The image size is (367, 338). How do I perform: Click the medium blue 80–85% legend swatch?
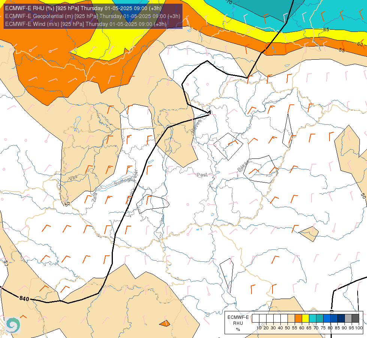click(334, 318)
